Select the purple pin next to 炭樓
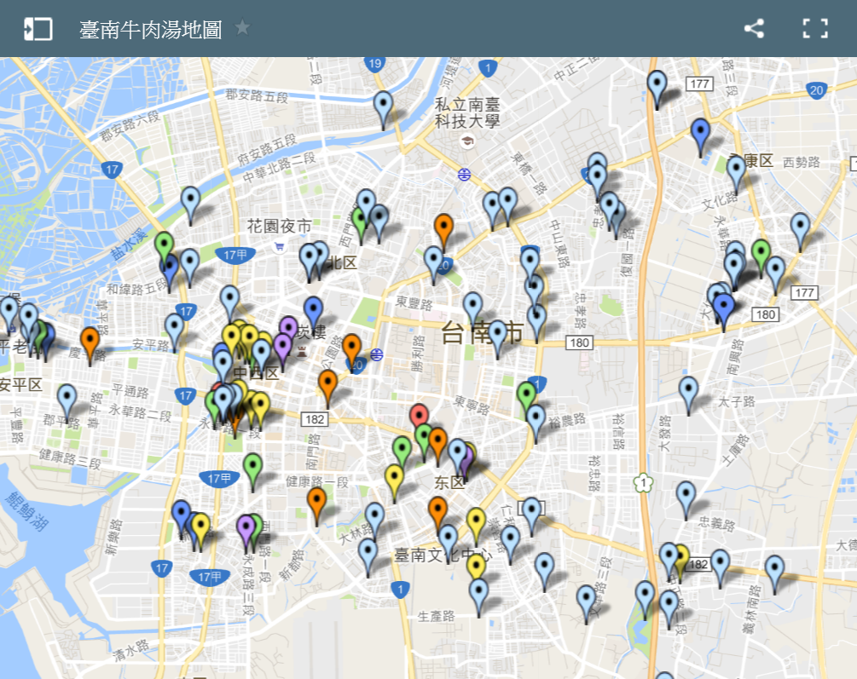857x679 pixels. click(288, 331)
